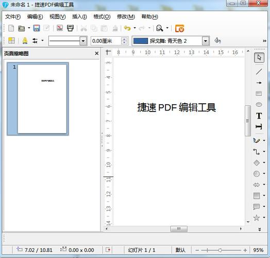Expand the connector tool dropdown arrow

[264, 152]
